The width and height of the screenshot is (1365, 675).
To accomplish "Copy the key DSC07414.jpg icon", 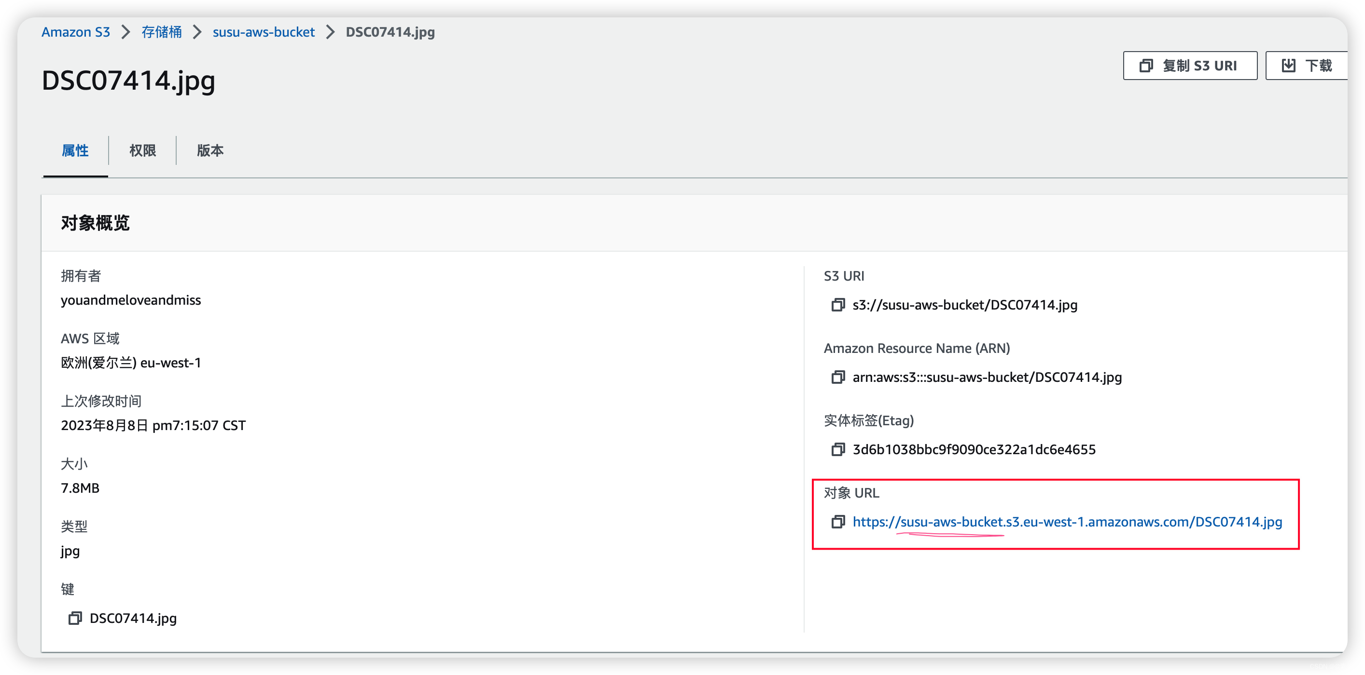I will 75,619.
